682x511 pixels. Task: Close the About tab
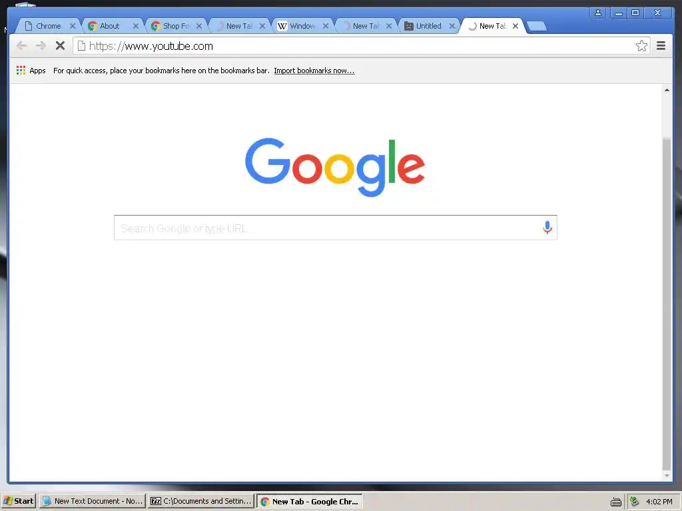coord(136,26)
